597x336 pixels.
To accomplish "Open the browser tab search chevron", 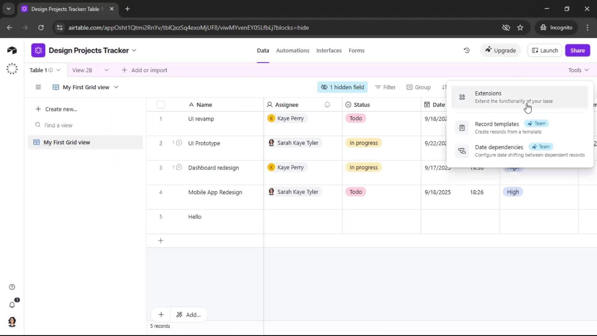I will pyautogui.click(x=9, y=9).
